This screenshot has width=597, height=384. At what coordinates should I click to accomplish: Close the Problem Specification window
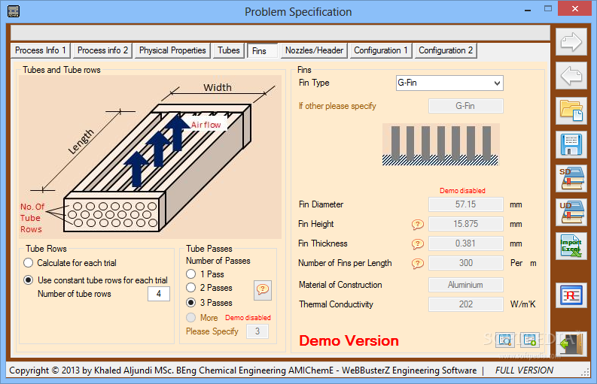coord(575,8)
